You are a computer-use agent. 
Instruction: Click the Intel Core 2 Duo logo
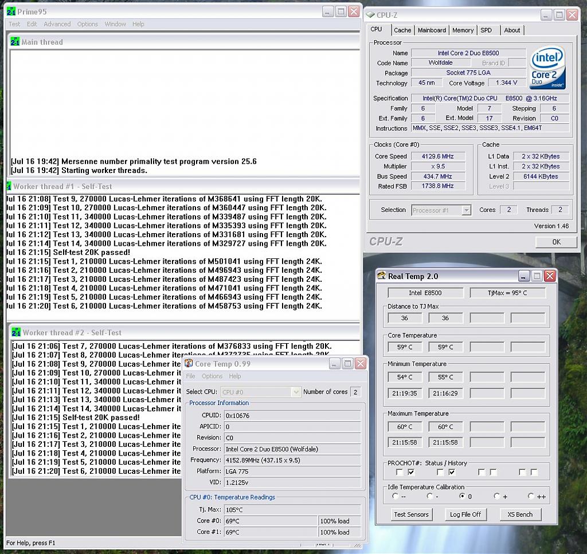click(547, 68)
